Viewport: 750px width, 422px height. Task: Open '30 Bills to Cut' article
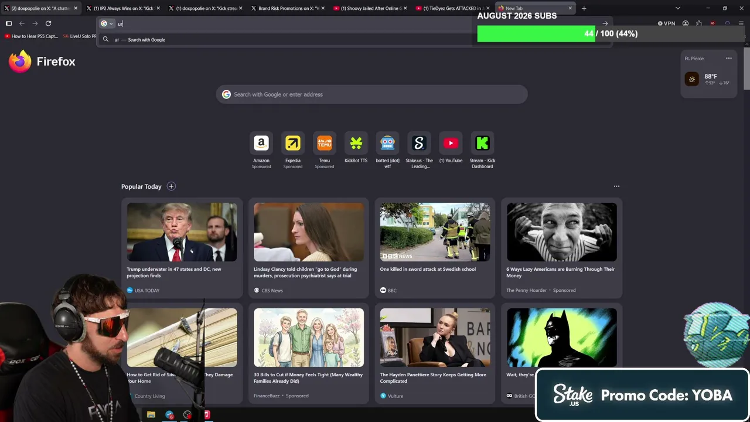point(309,353)
